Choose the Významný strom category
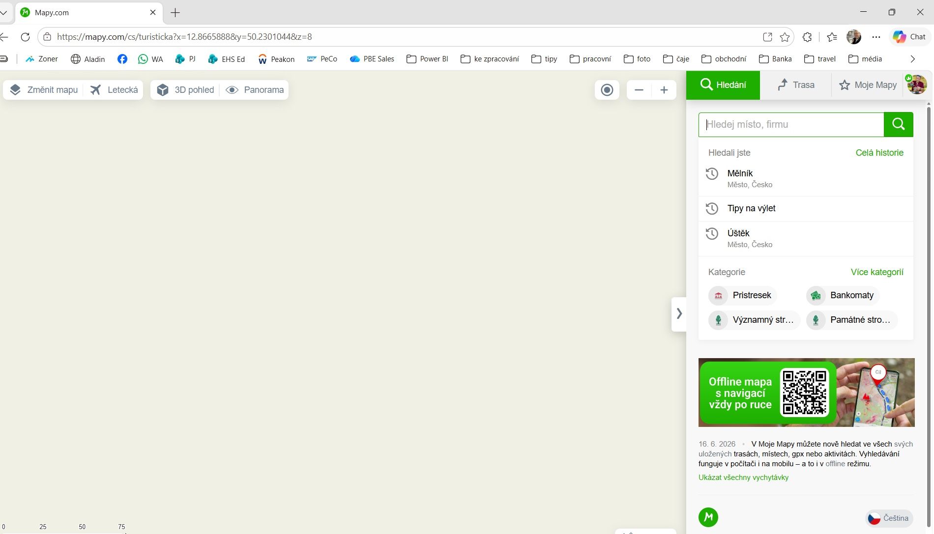 tap(754, 320)
